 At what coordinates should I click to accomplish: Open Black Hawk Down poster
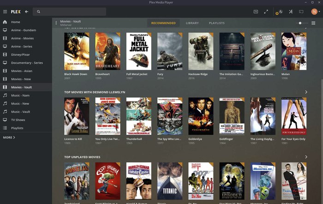(77, 51)
